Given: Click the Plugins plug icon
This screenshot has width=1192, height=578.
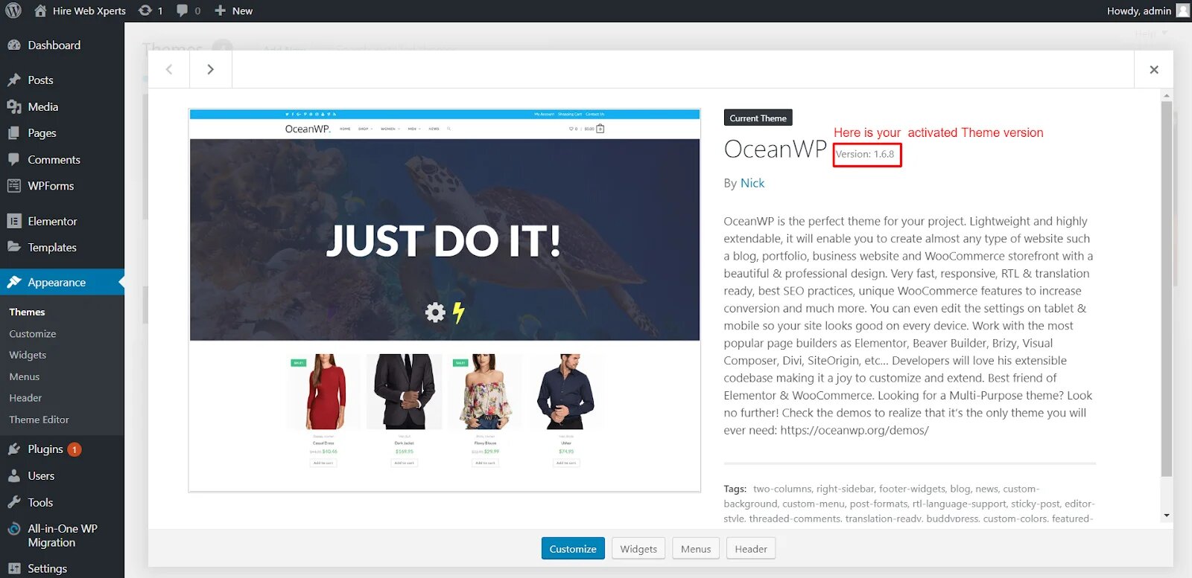Looking at the screenshot, I should (x=14, y=449).
